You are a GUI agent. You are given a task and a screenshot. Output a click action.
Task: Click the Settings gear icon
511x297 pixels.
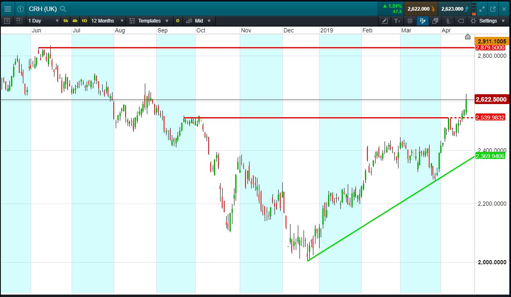point(473,20)
